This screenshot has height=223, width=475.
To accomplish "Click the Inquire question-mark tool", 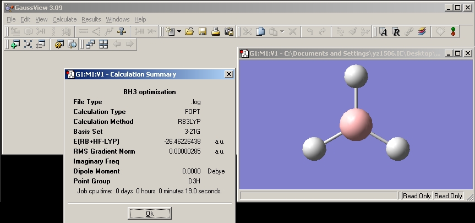I will 122,31.
